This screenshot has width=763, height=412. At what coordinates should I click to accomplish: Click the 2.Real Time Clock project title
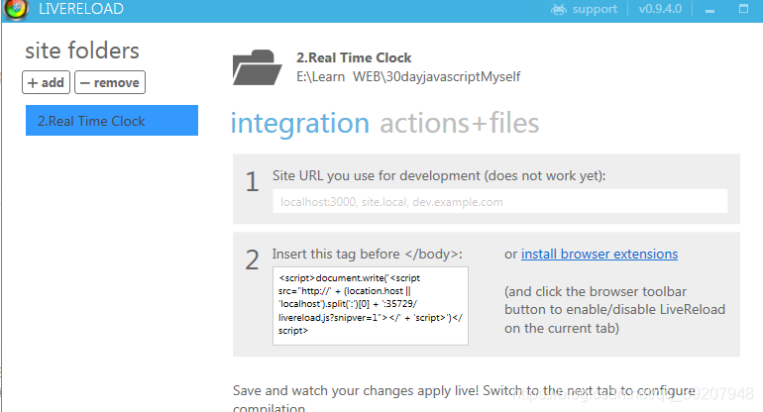point(354,57)
